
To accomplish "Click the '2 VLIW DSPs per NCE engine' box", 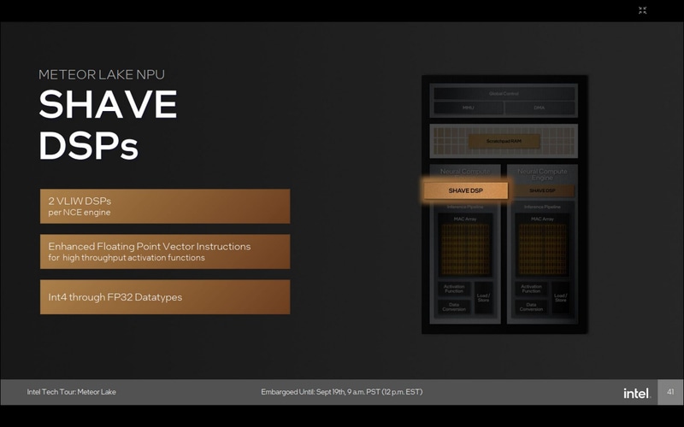I will pyautogui.click(x=165, y=206).
